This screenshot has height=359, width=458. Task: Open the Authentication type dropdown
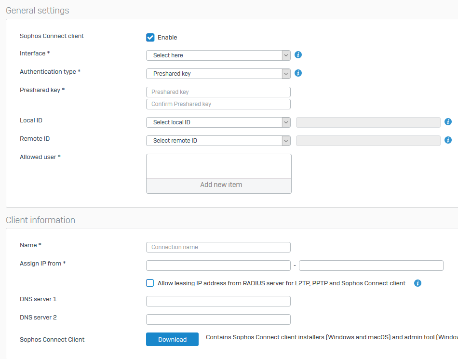[218, 74]
